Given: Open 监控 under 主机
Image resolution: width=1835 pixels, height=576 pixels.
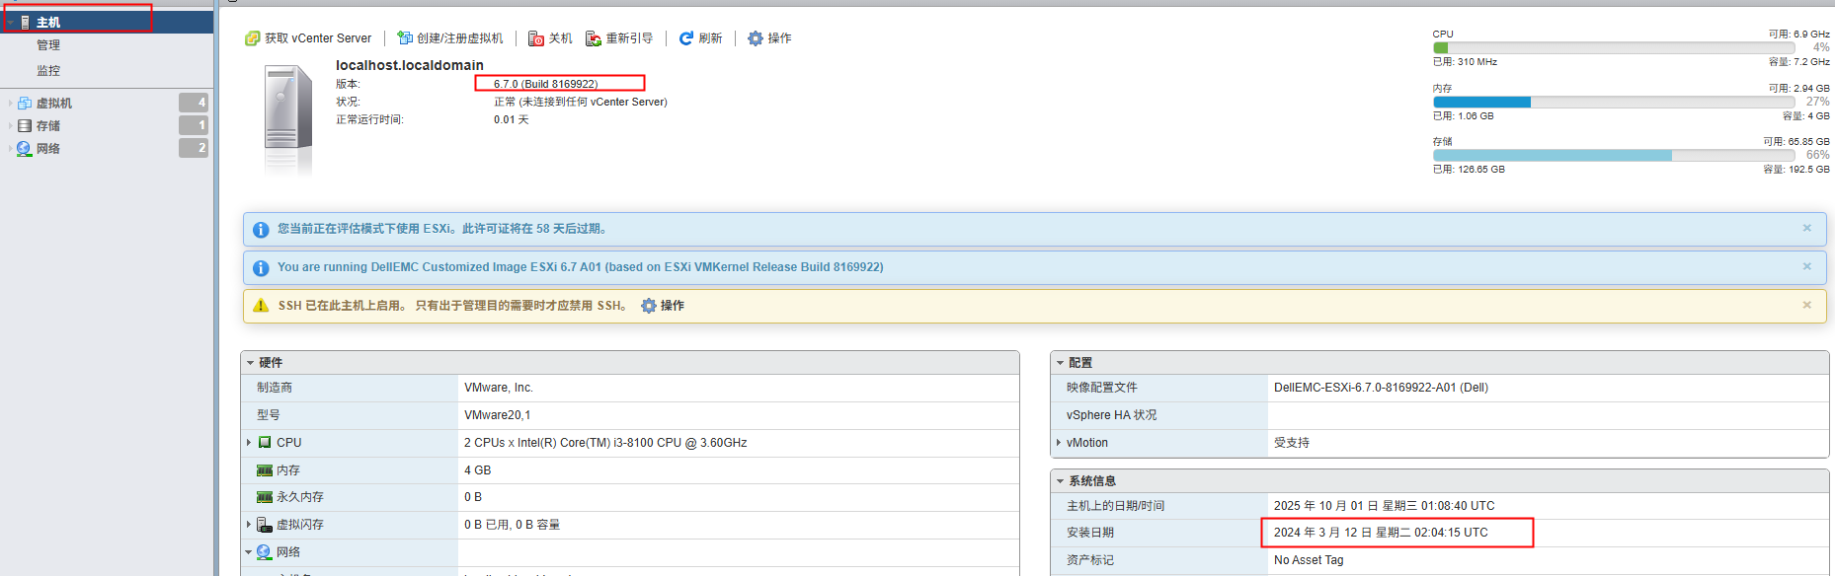Looking at the screenshot, I should [48, 71].
